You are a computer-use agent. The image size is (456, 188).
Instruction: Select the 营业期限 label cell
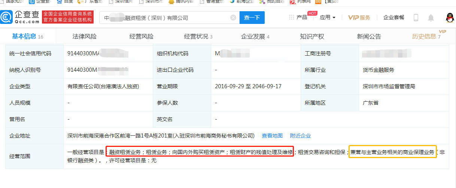[x=182, y=86]
